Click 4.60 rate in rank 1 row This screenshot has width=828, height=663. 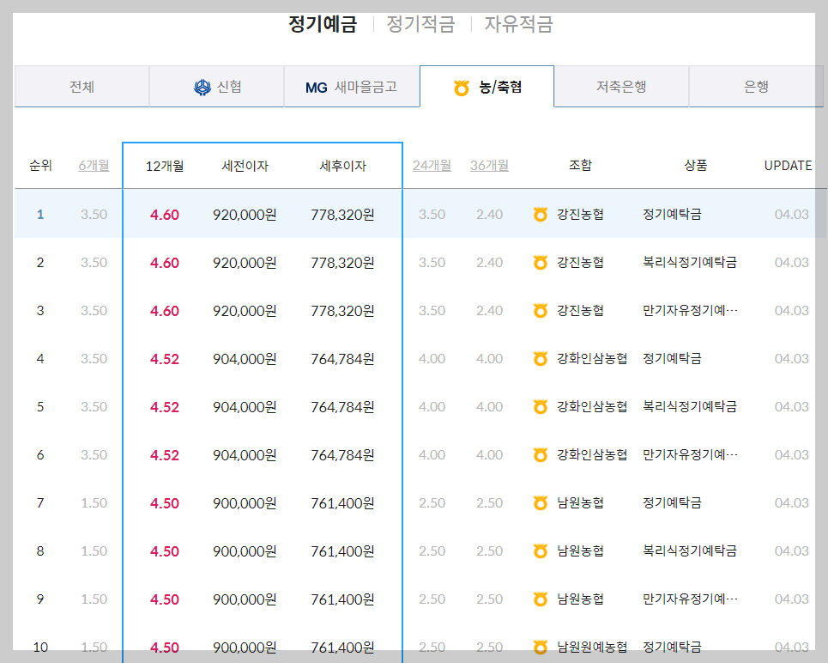165,215
